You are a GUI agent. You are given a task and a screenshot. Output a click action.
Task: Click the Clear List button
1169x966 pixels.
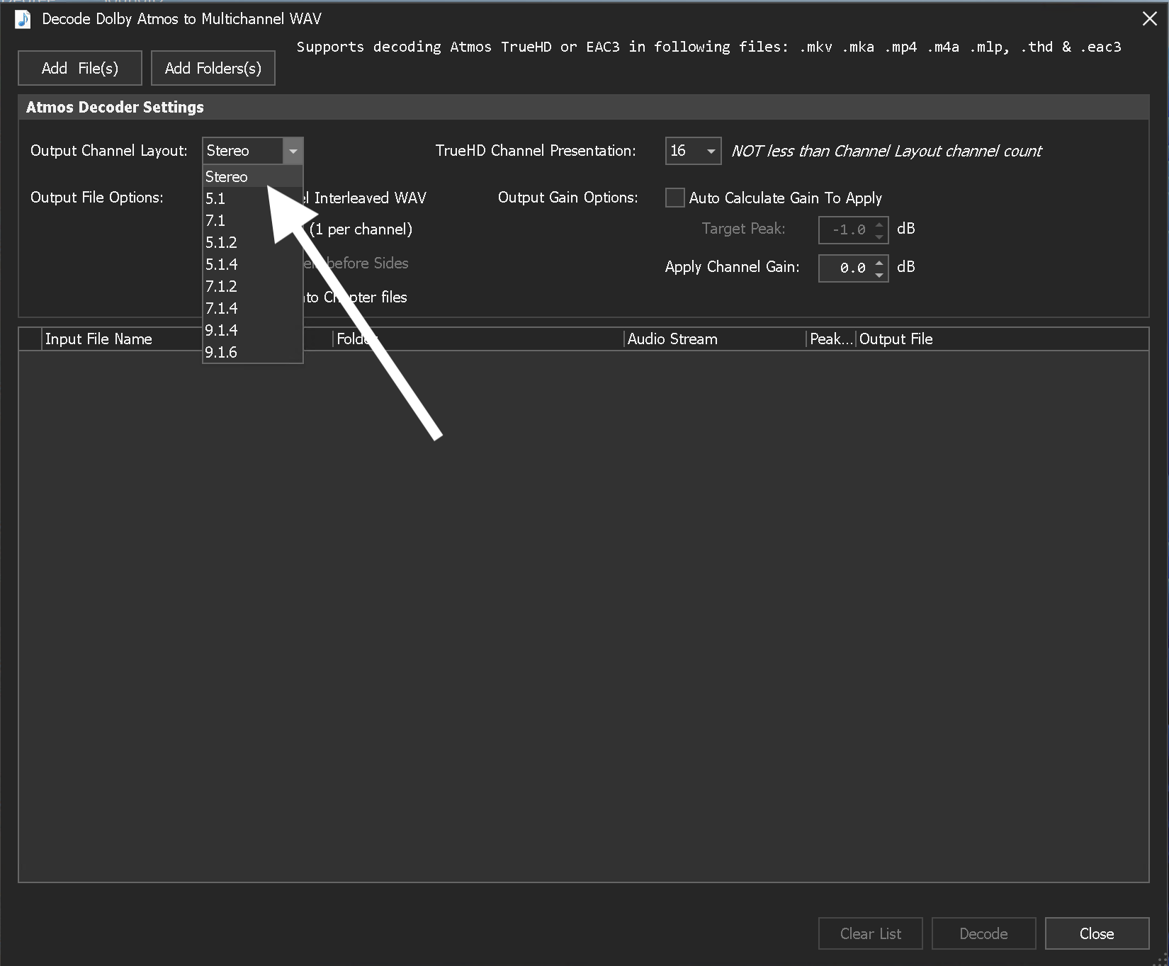pyautogui.click(x=871, y=933)
